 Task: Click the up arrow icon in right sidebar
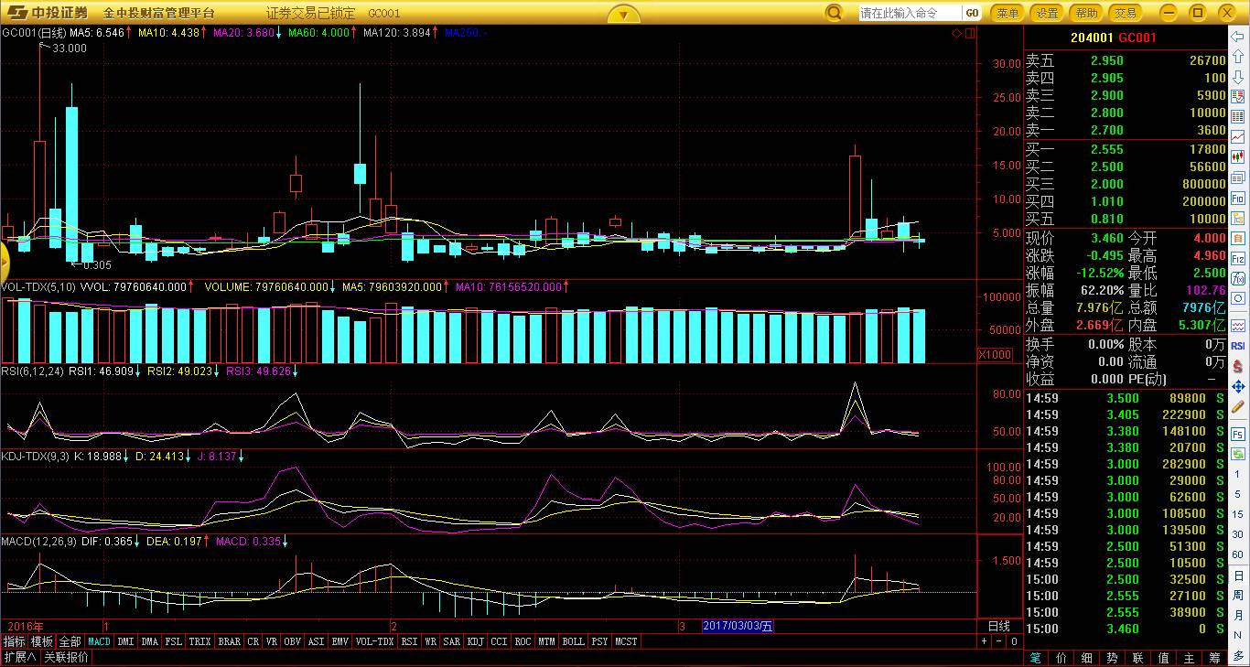pyautogui.click(x=1238, y=58)
